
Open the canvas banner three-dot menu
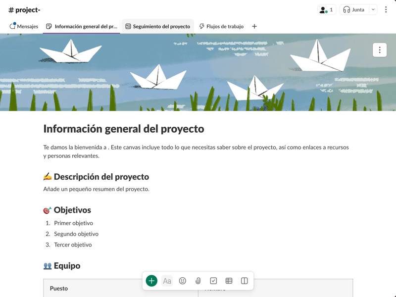pos(380,50)
